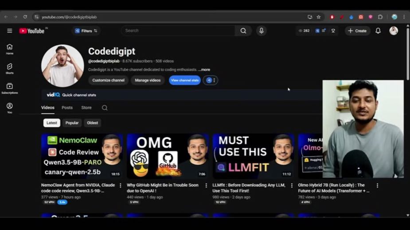Open the NemoClaw Agent video title
This screenshot has width=410, height=230.
(x=78, y=188)
